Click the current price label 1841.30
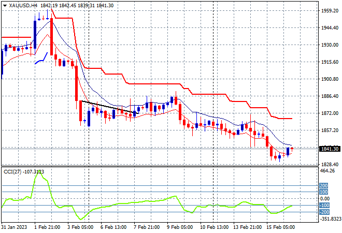342x233 pixels. (x=330, y=149)
